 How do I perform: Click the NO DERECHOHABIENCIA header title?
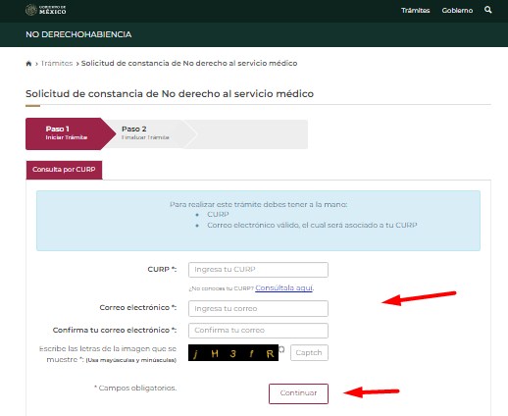point(78,34)
